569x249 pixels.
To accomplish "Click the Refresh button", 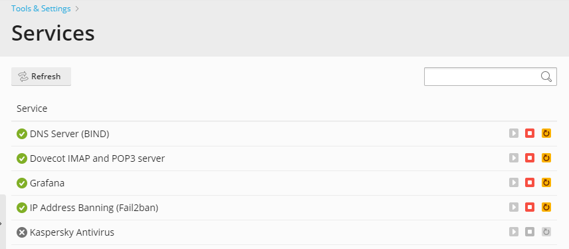I will (x=41, y=77).
